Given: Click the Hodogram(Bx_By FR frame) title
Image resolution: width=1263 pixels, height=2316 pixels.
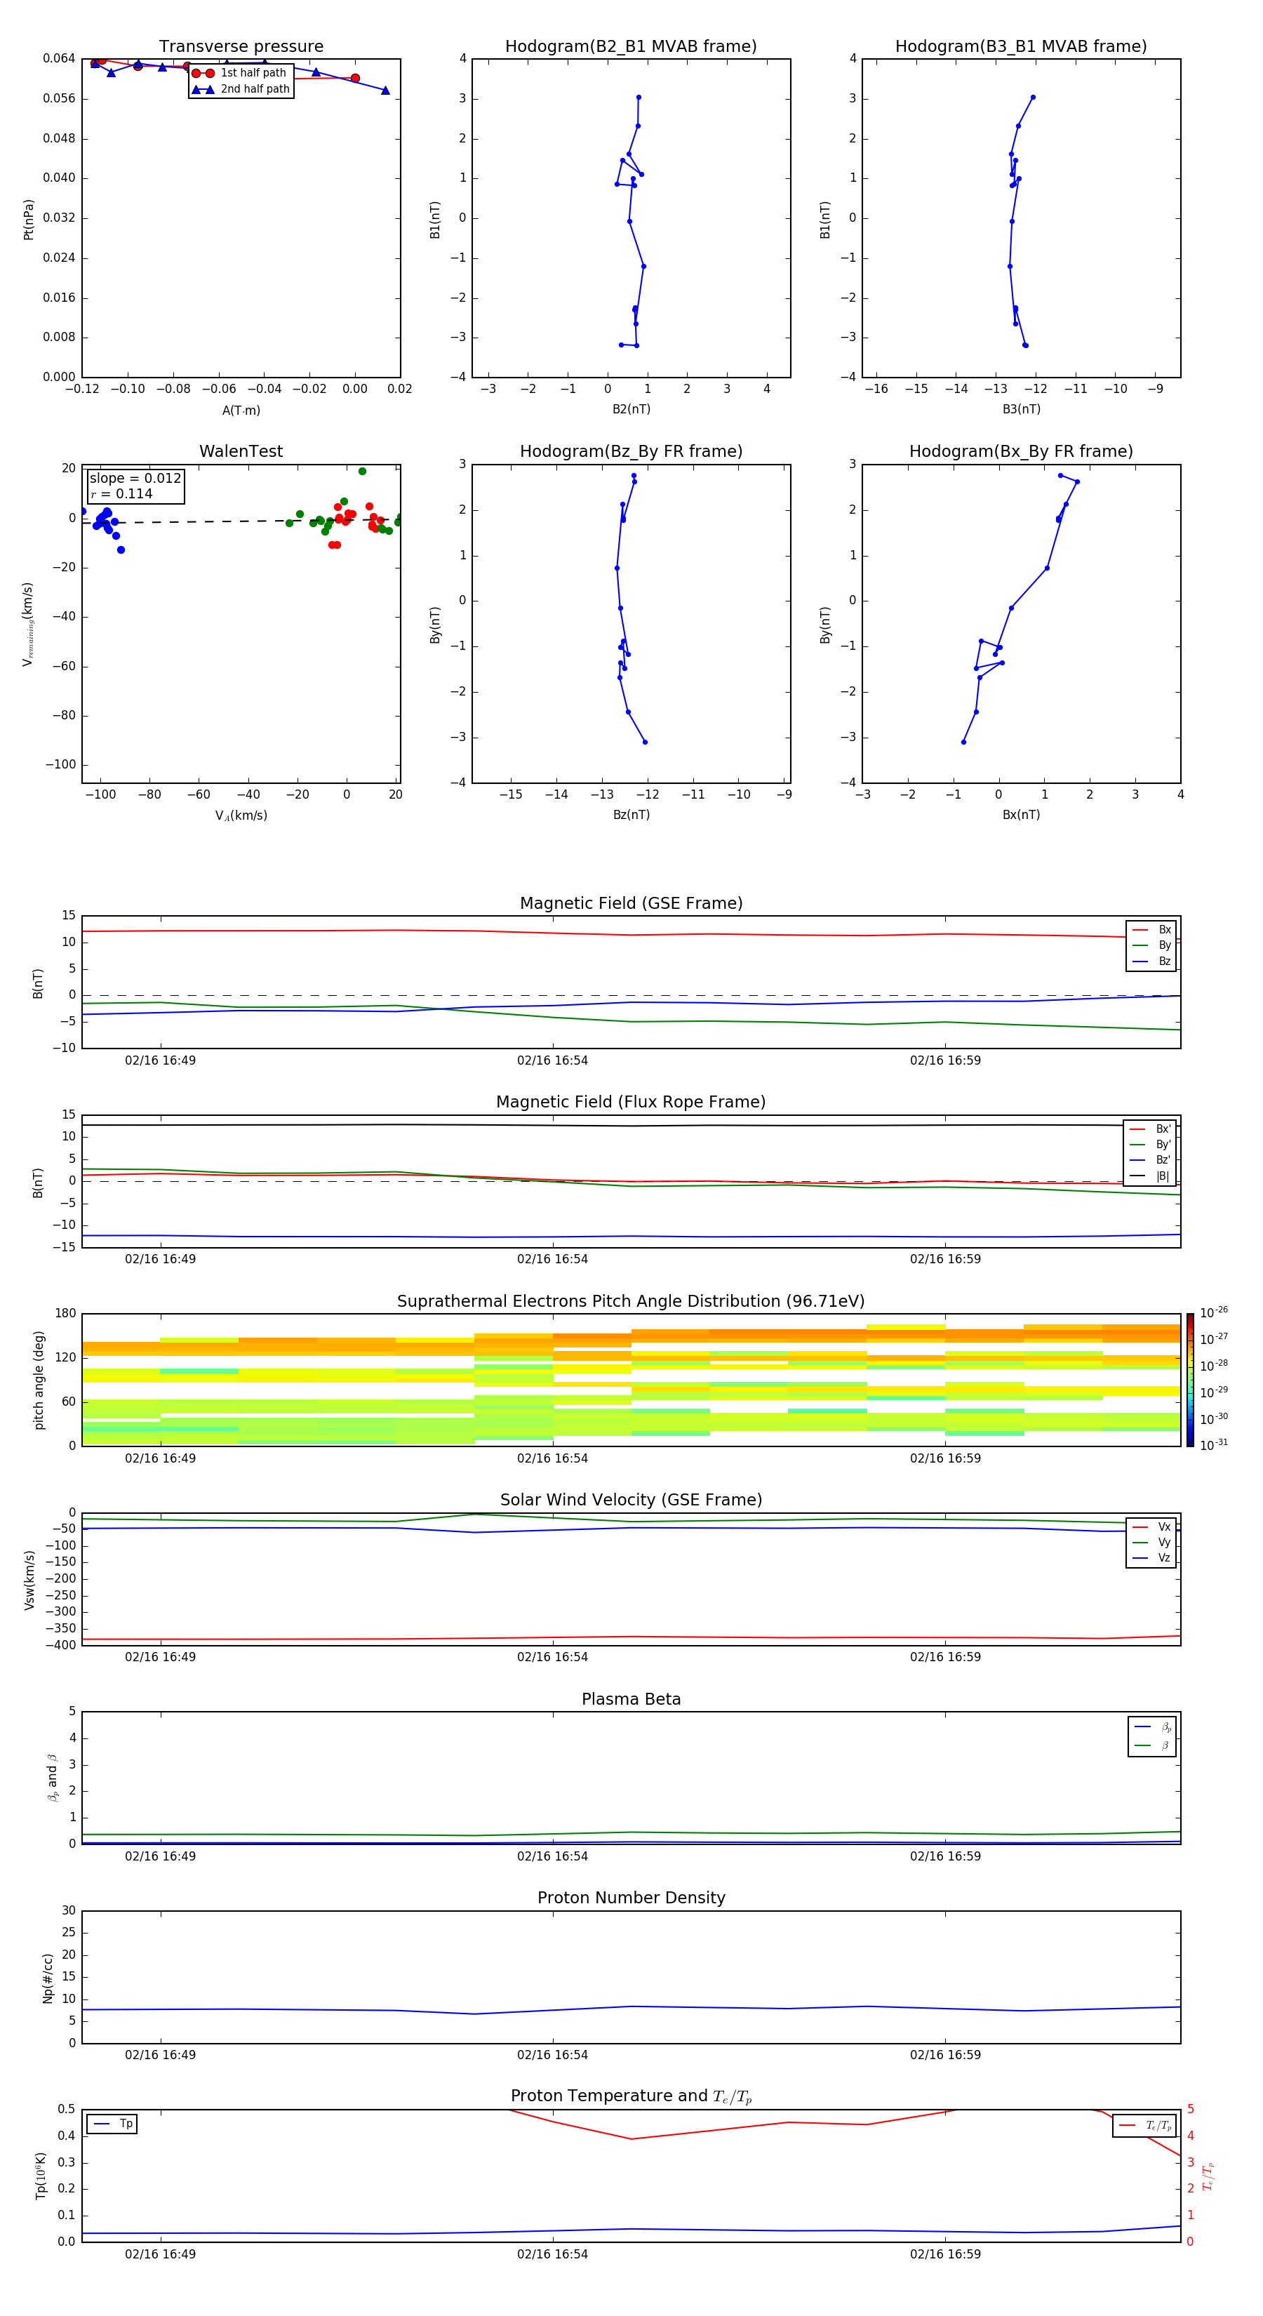Looking at the screenshot, I should tap(1021, 451).
